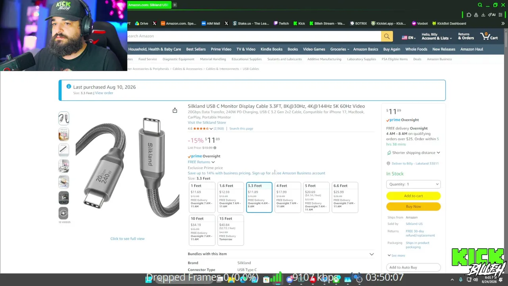Open the browser settings menu icon

point(501,15)
